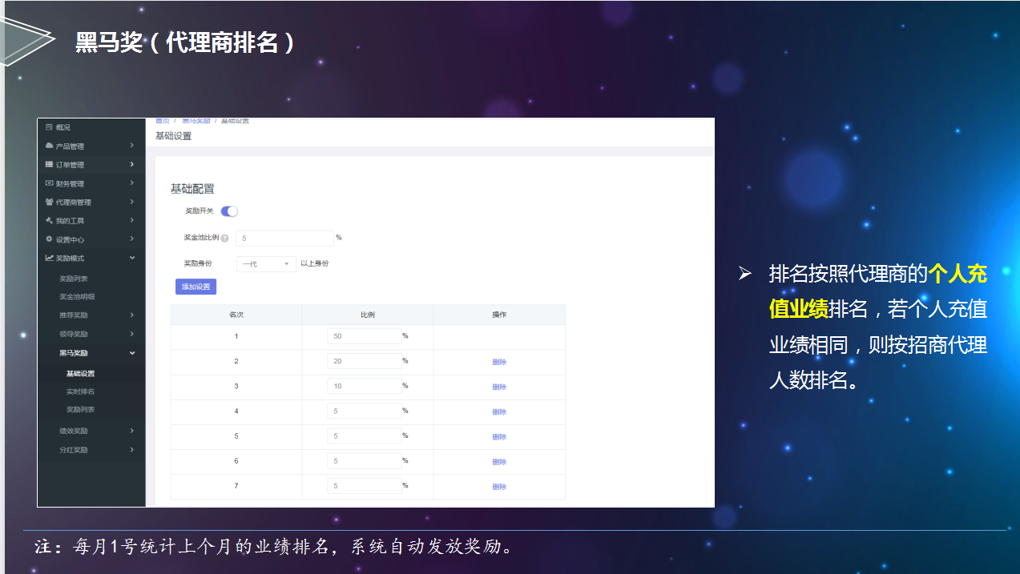Viewport: 1020px width, 574px height.
Task: Expand the 领导奖励 submenu chevron
Action: (132, 334)
